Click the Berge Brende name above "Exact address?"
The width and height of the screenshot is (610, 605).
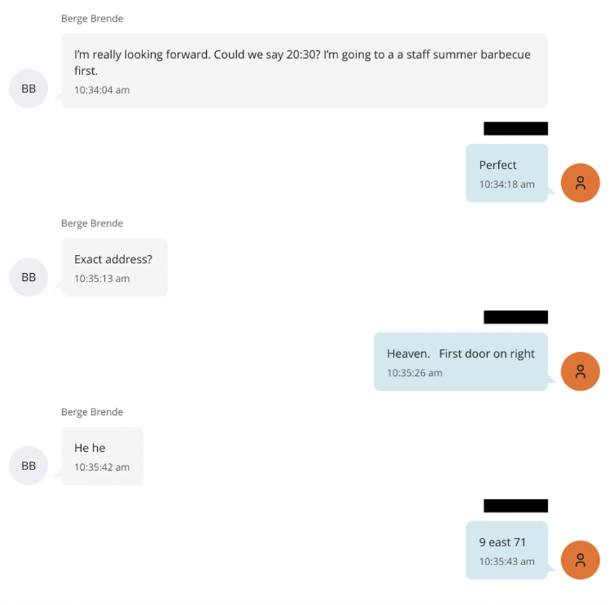(x=92, y=224)
